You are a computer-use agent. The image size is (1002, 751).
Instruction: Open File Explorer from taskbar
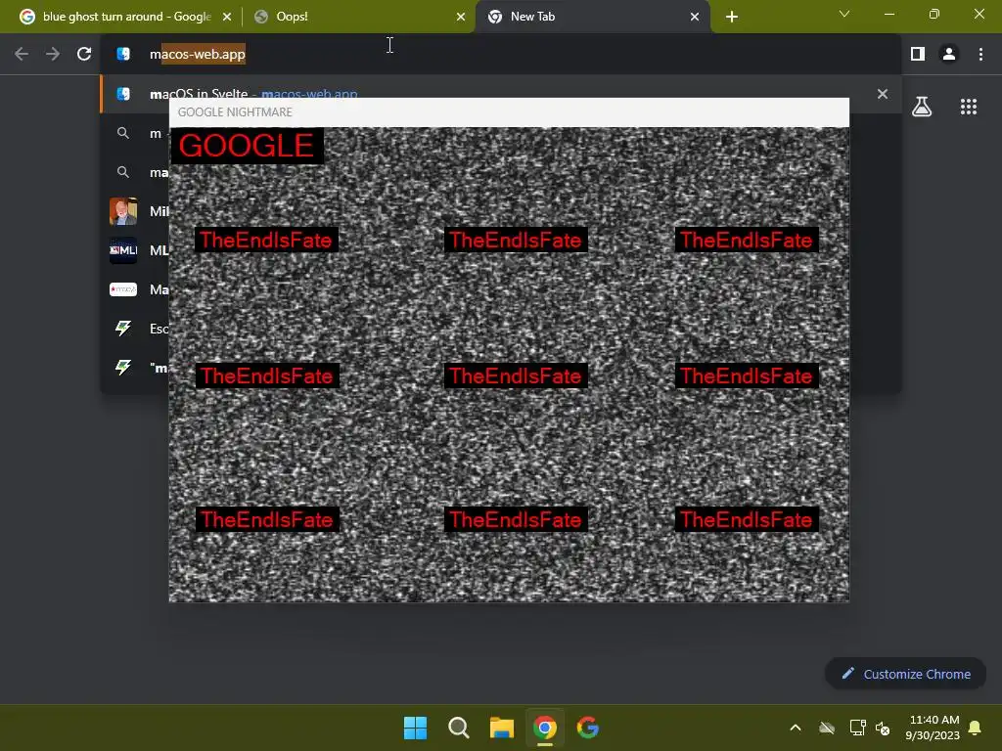(502, 728)
